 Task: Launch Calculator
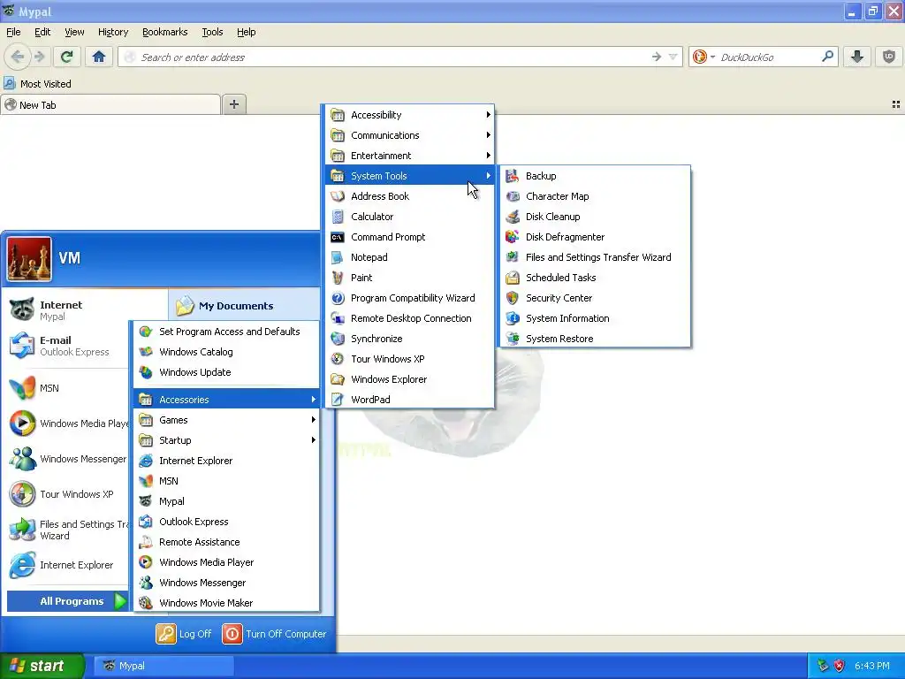click(410, 217)
